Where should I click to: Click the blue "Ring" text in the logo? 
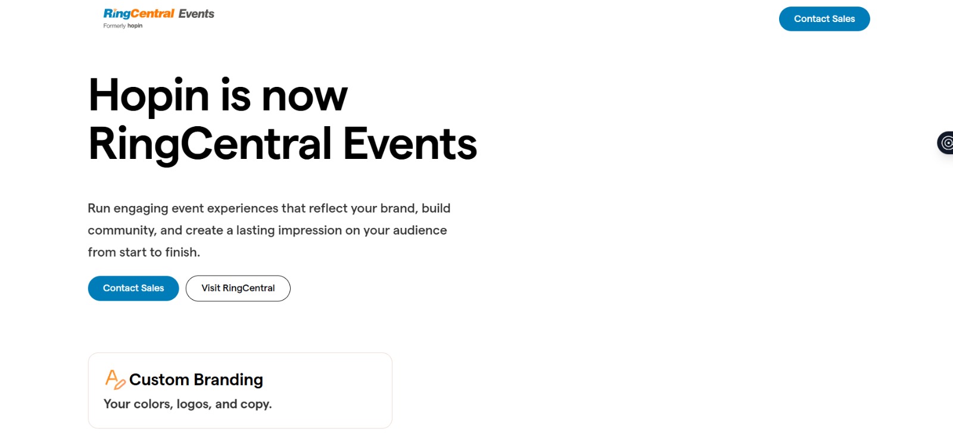click(x=117, y=14)
